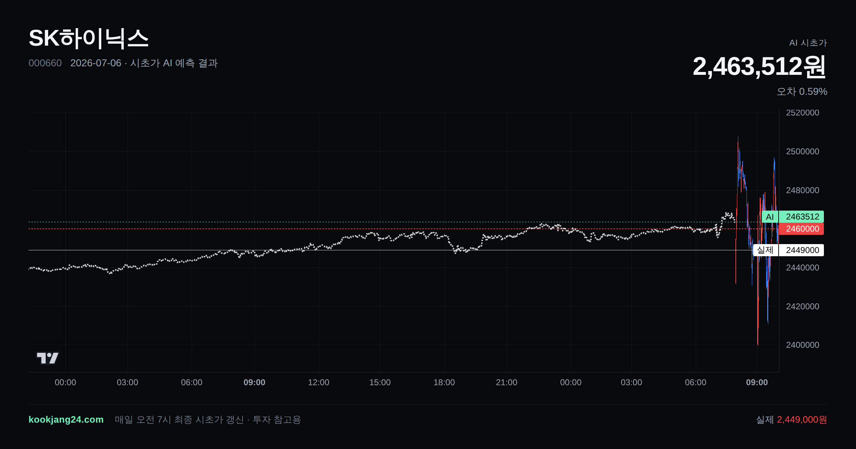Click the 2480000 price axis label

[802, 190]
